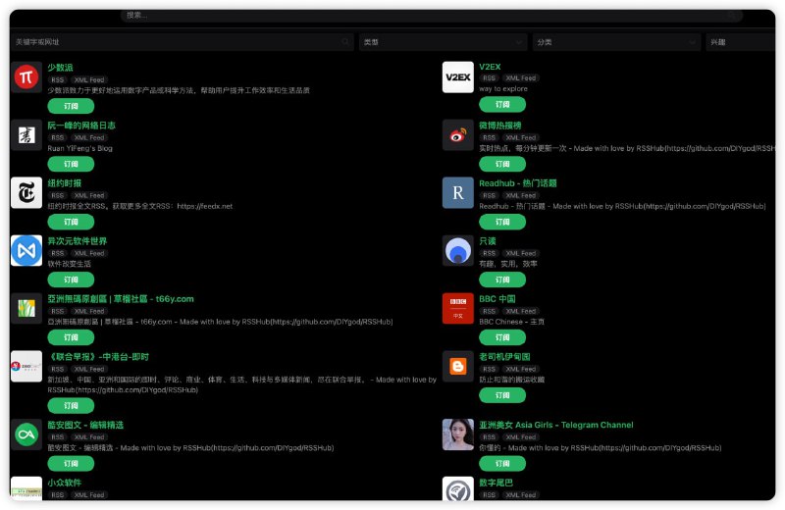Open the 少数派 title link
This screenshot has width=785, height=510.
pos(60,68)
